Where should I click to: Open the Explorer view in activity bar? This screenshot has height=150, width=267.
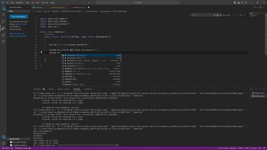coord(3,8)
